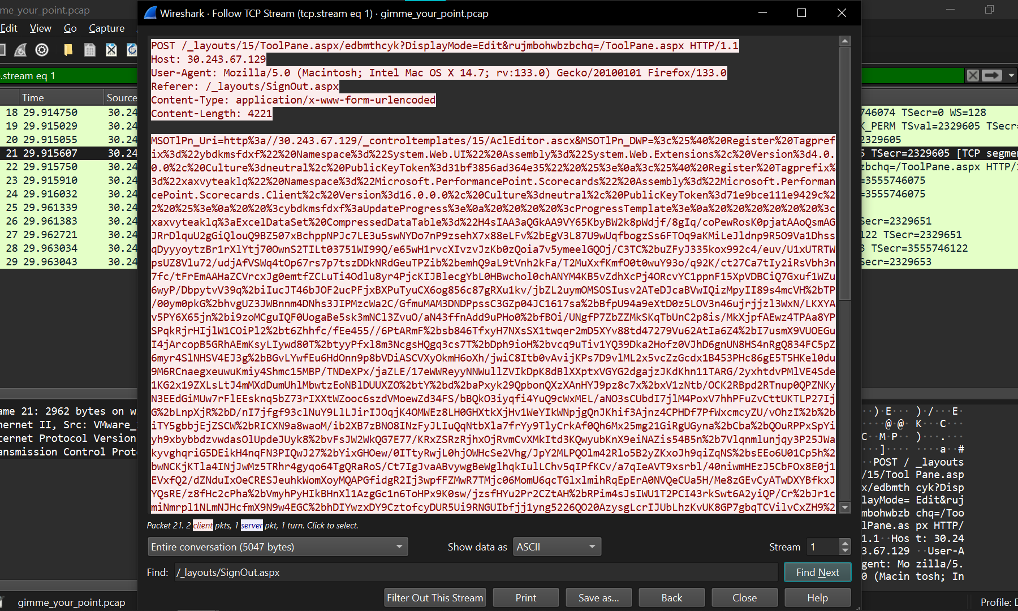Apply the display filter arrow icon

[x=992, y=75]
